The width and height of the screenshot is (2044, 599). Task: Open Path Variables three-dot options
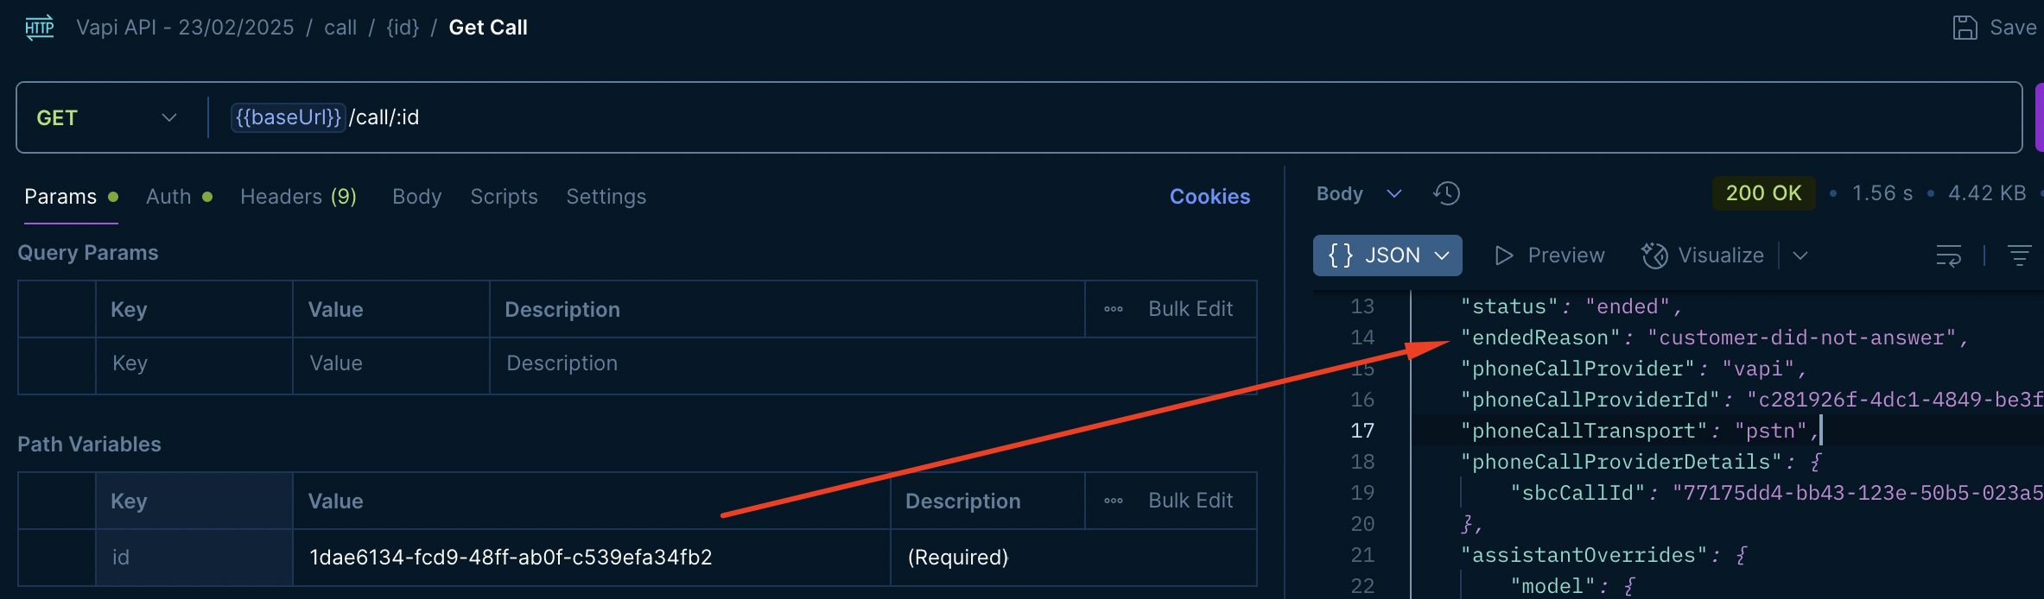point(1114,501)
